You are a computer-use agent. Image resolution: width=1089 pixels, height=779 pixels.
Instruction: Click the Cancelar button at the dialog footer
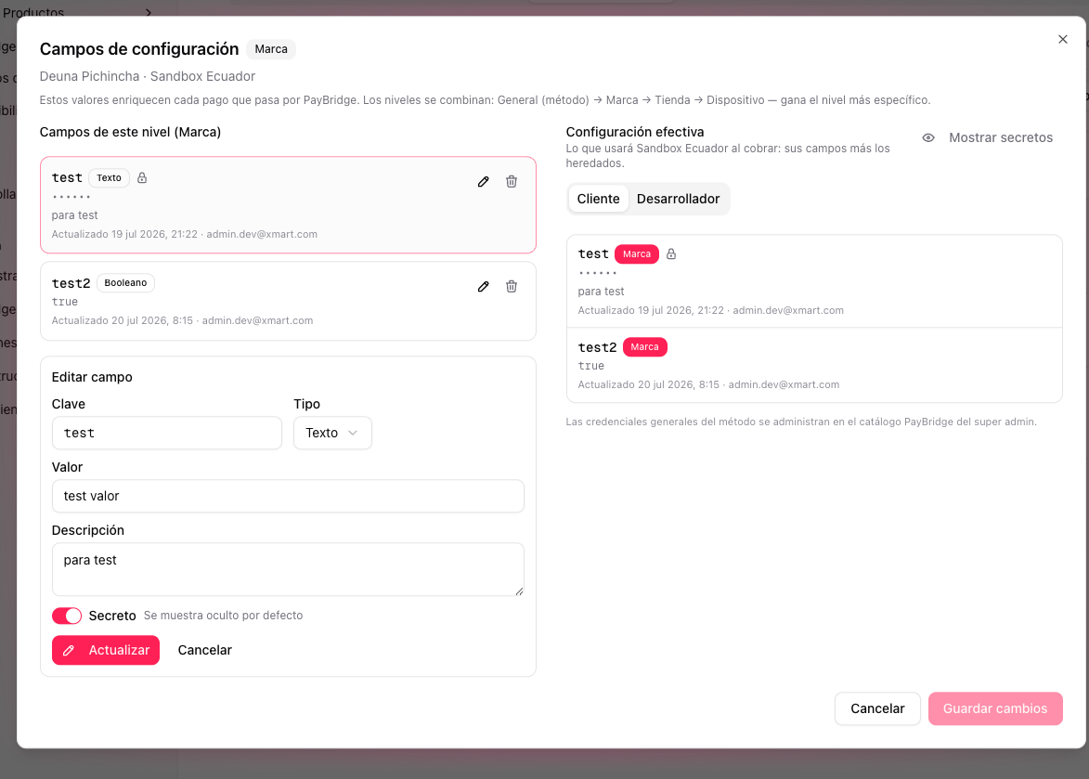(x=877, y=708)
